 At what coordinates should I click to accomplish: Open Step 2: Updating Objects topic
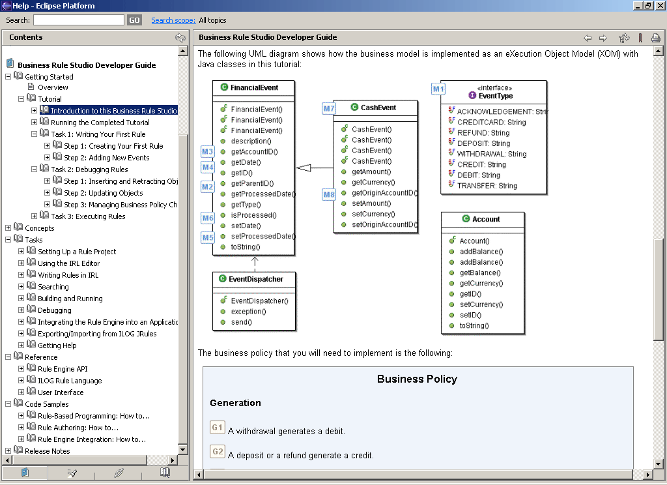click(104, 193)
